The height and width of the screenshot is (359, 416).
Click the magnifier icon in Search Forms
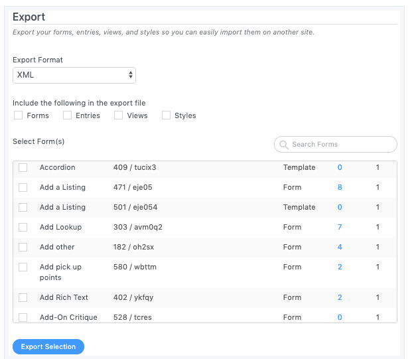pyautogui.click(x=284, y=145)
